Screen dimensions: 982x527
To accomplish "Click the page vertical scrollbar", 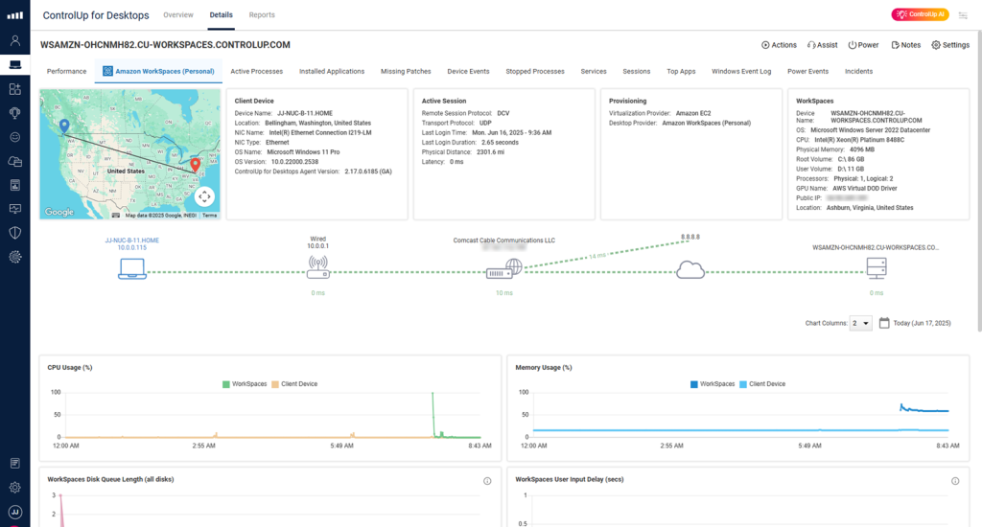I will point(978,181).
